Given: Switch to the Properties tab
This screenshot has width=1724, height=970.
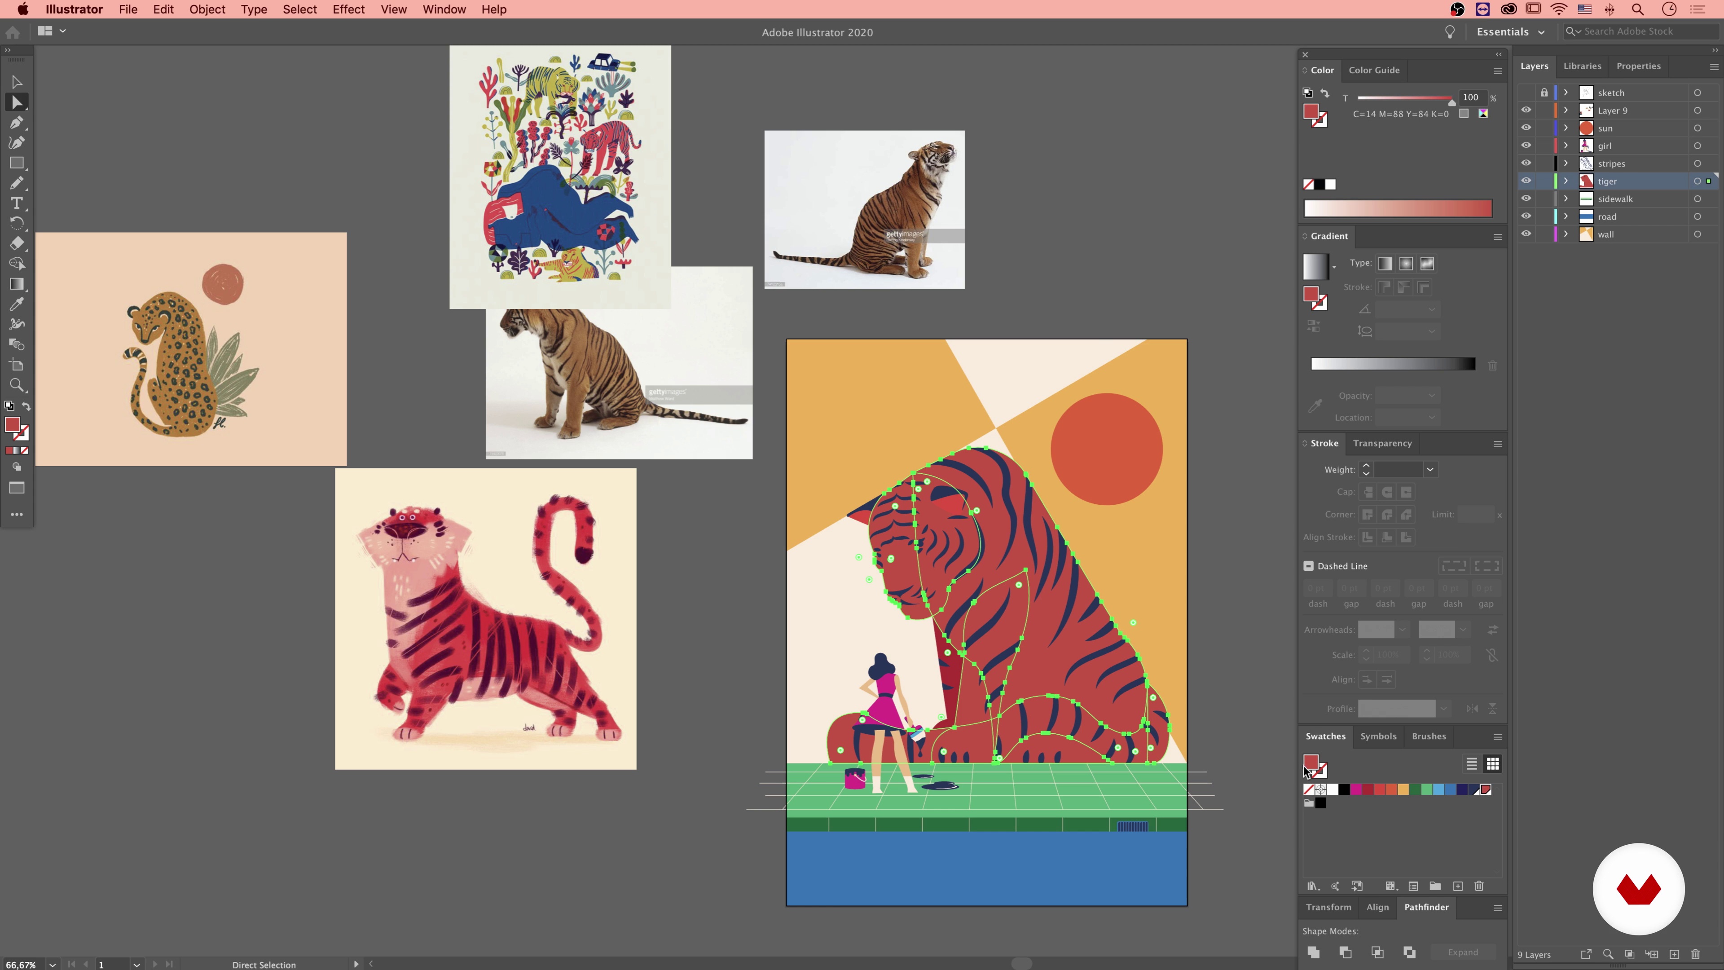Looking at the screenshot, I should coord(1638,66).
